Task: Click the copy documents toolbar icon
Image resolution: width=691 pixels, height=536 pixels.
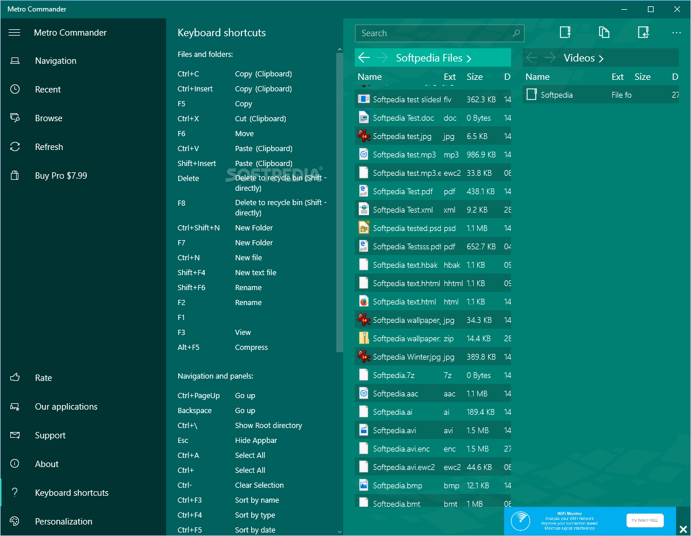Action: (604, 33)
